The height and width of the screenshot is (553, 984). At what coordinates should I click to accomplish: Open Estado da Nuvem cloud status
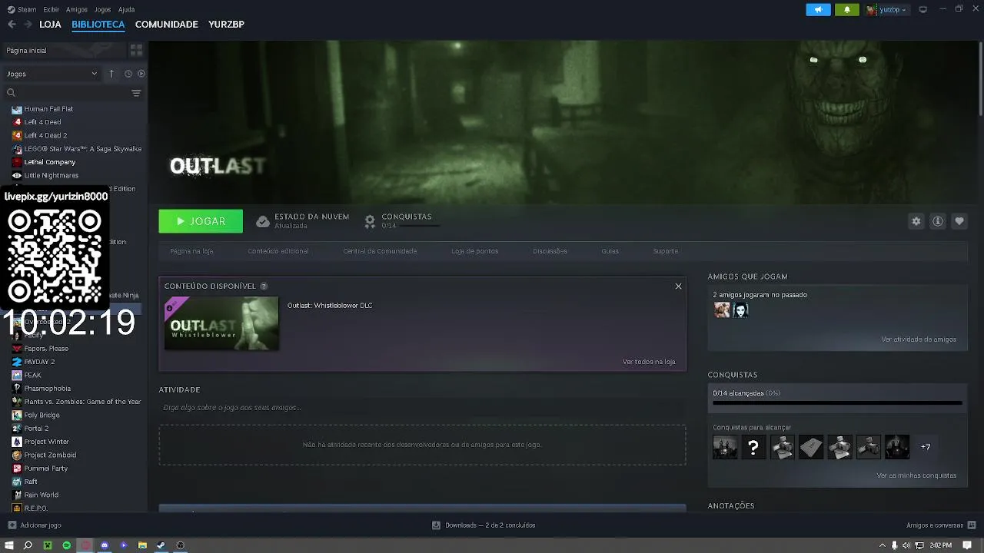pyautogui.click(x=303, y=221)
